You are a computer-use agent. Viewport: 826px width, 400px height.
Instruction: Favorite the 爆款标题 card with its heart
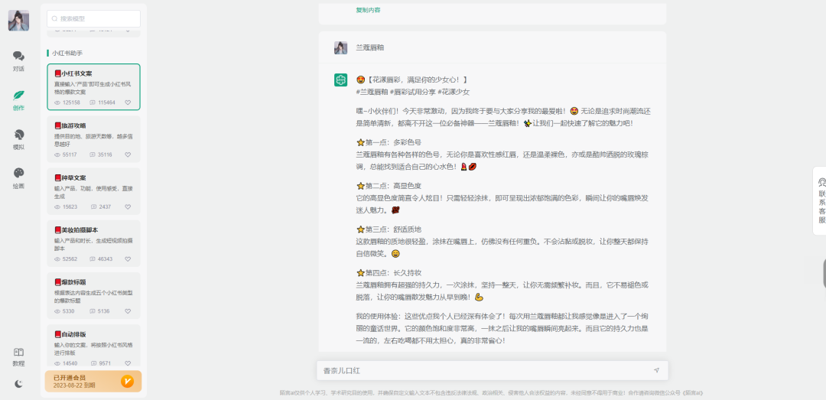128,311
